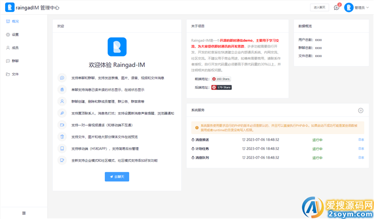
Task: Open 日志 log link for 消息队列
Action: pos(361,158)
